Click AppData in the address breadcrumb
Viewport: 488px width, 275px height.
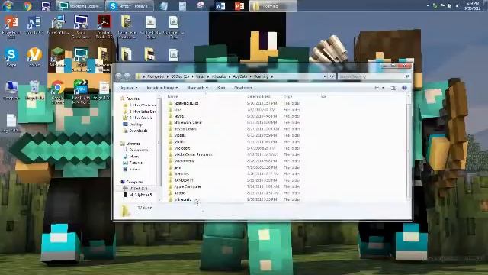(240, 76)
